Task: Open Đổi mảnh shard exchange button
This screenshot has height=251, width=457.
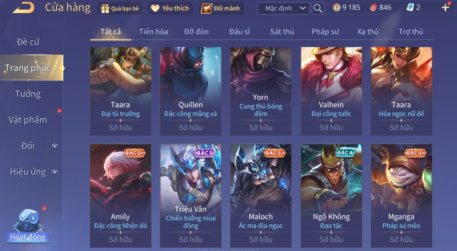Action: click(221, 8)
